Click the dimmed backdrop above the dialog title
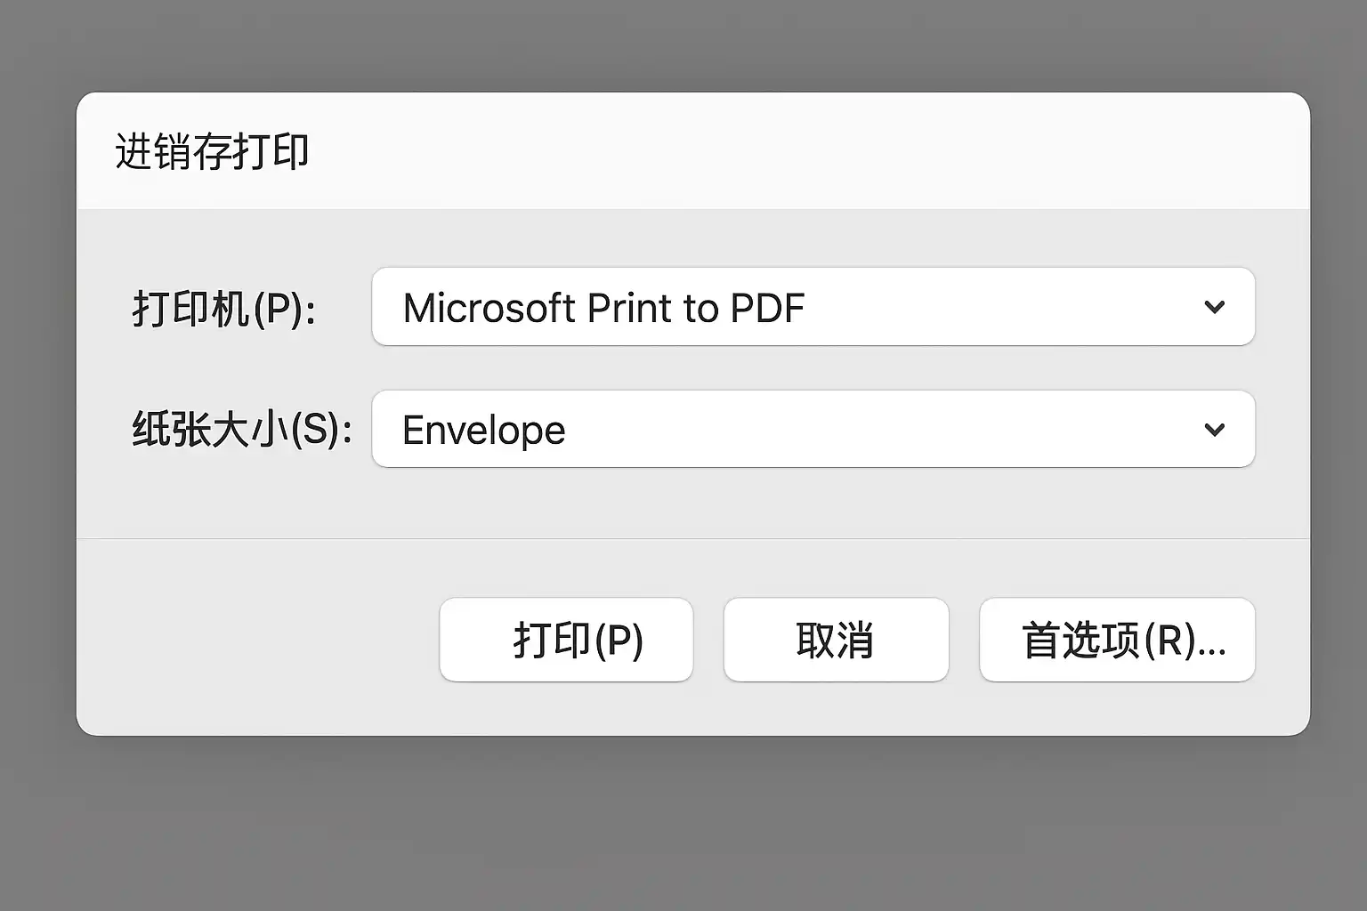The image size is (1367, 911). pos(683,44)
